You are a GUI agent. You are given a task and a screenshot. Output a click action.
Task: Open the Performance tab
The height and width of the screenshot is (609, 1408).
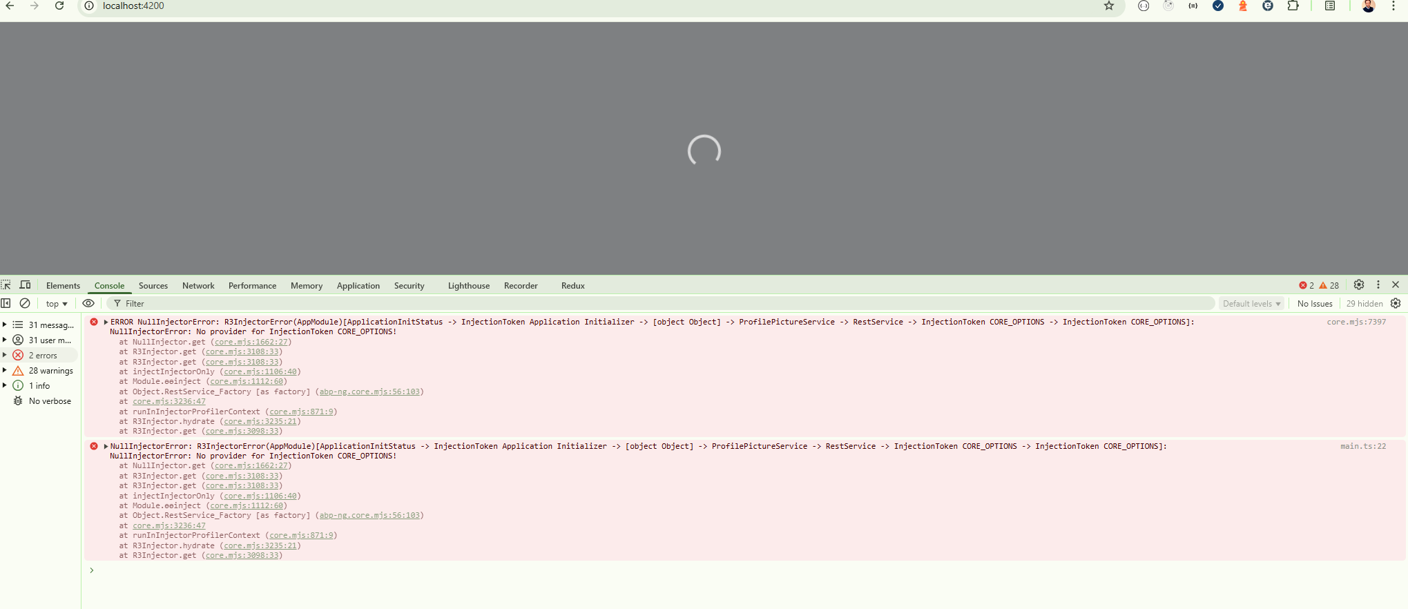pos(252,286)
